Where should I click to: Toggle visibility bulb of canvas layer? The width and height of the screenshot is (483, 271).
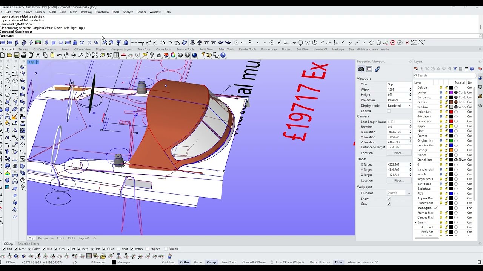tap(441, 102)
